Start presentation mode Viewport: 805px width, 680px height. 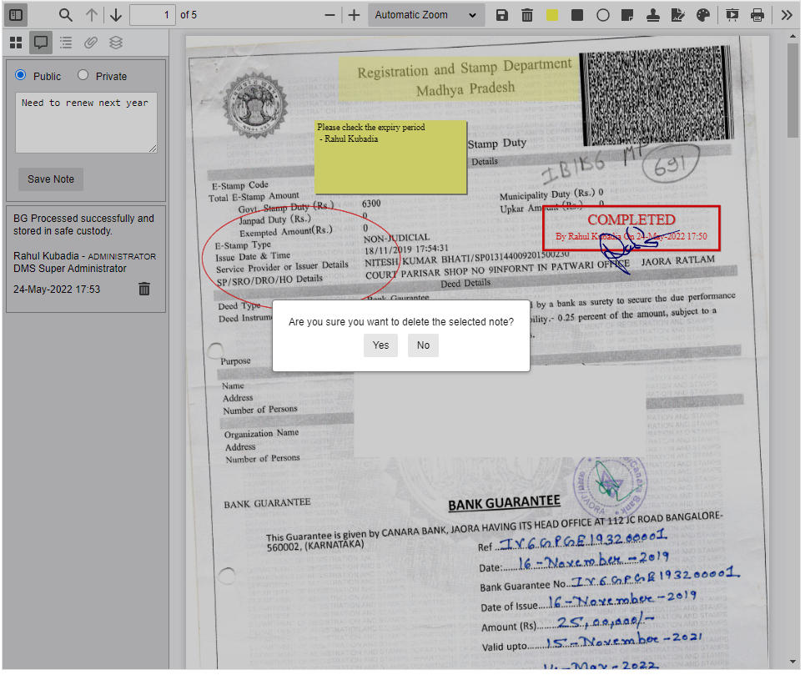(x=732, y=14)
